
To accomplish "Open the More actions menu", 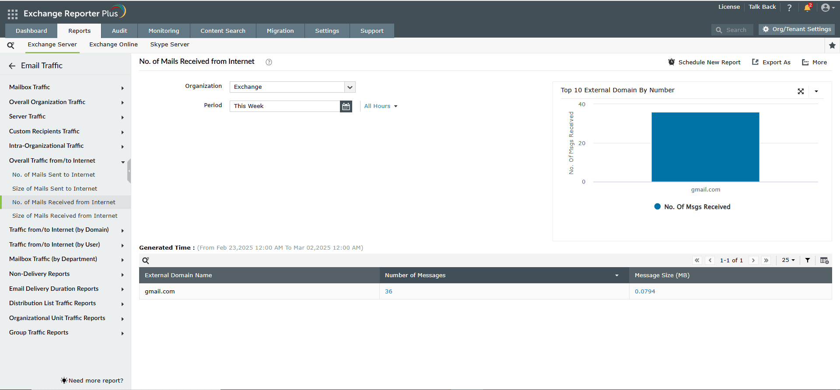I will point(814,63).
